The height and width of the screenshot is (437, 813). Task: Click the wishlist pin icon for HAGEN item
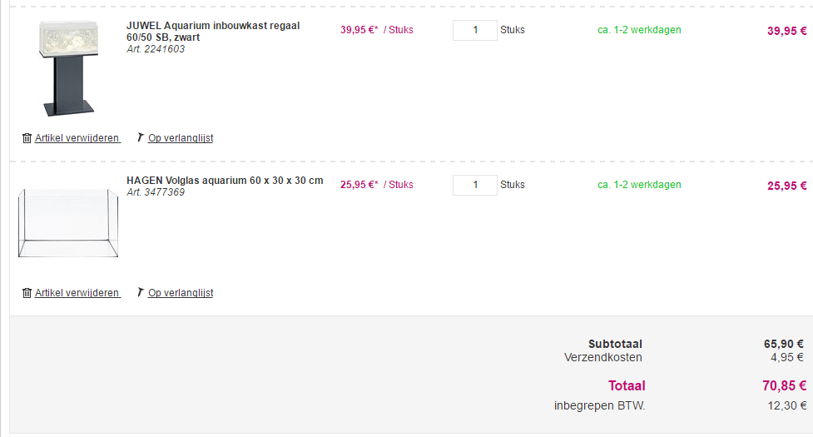pyautogui.click(x=140, y=292)
